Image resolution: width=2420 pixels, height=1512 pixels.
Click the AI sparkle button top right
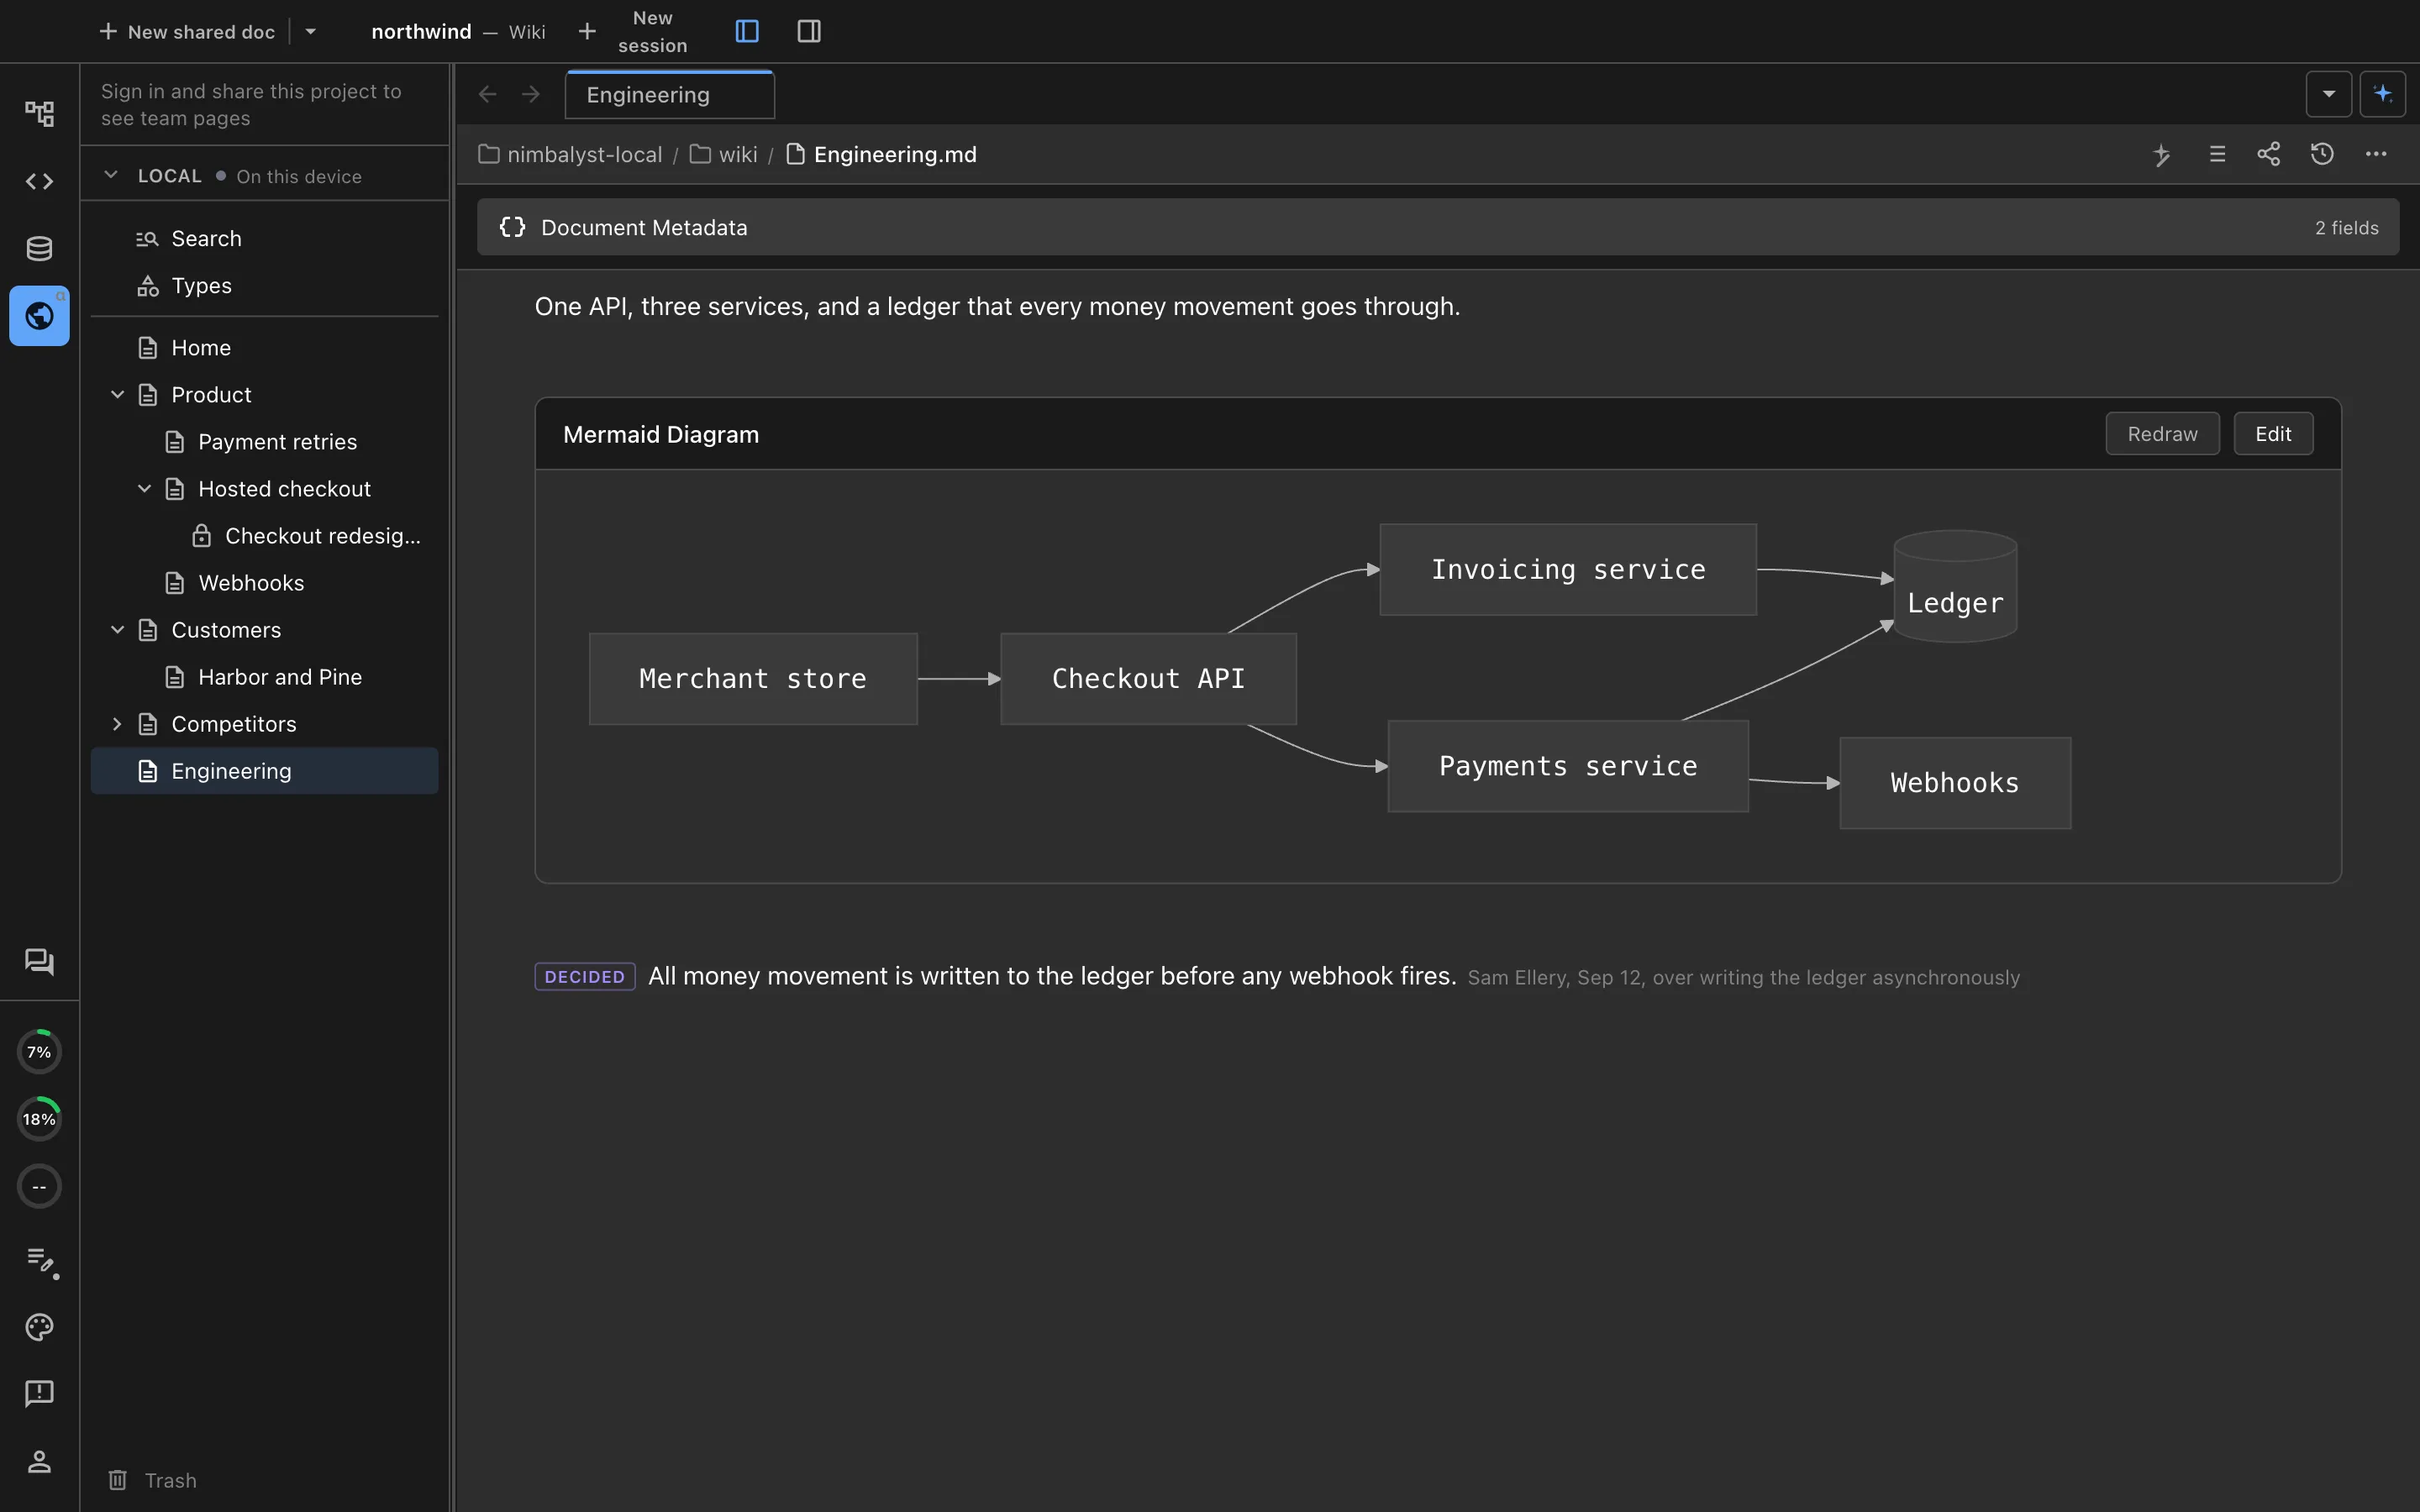[x=2383, y=94]
